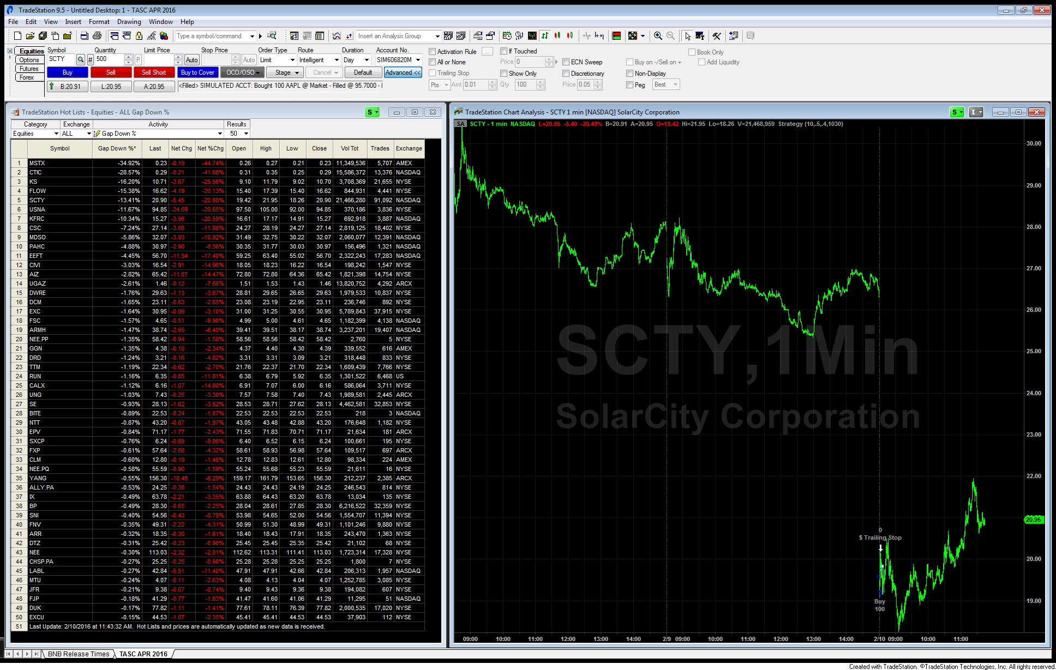Click the hollow candlestick style icon
1056x670 pixels.
tap(569, 36)
